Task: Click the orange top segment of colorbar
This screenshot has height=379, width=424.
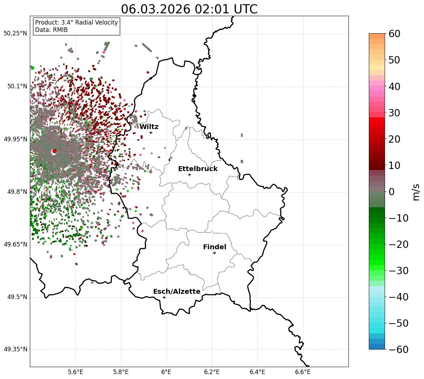Action: pyautogui.click(x=377, y=36)
